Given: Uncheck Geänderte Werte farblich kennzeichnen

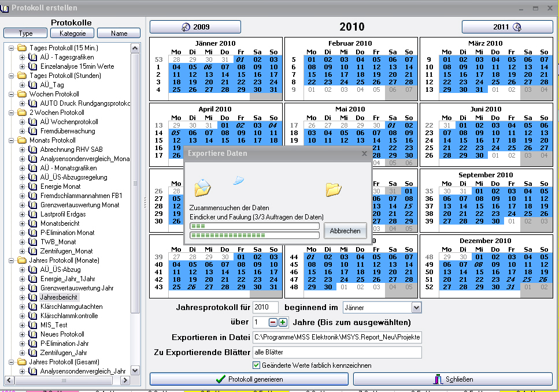Looking at the screenshot, I should tap(257, 365).
